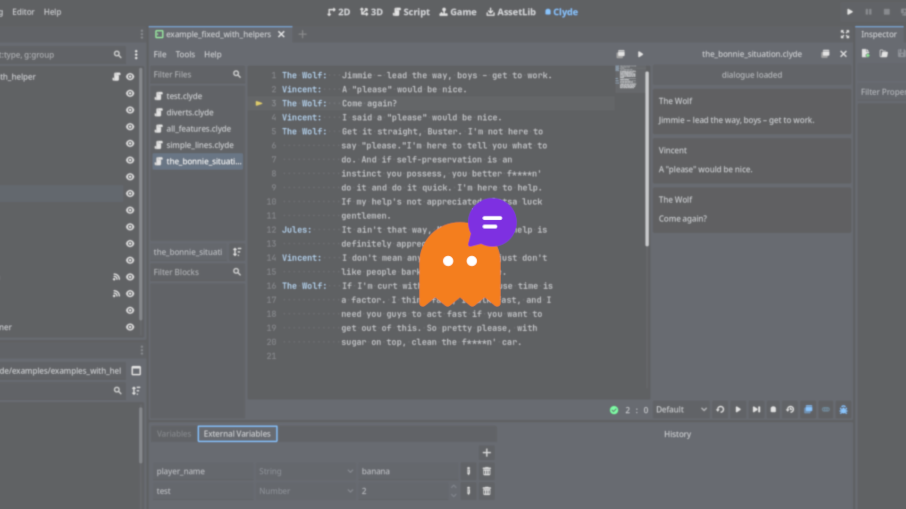
Task: Open the FileSystem dock three-dot menu
Action: click(x=142, y=350)
